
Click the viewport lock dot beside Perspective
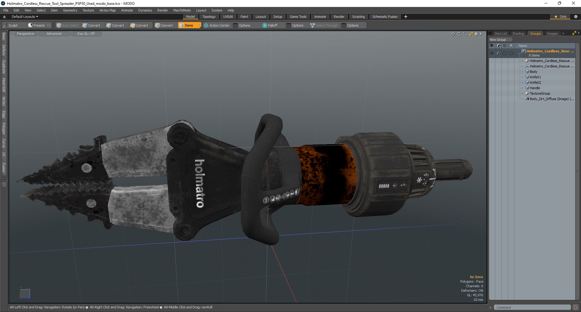(11, 34)
